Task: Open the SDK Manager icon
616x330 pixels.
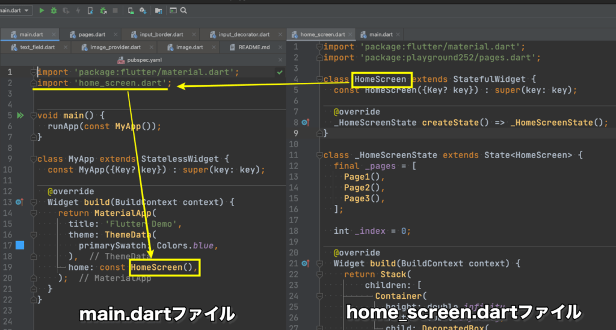Action: [143, 11]
